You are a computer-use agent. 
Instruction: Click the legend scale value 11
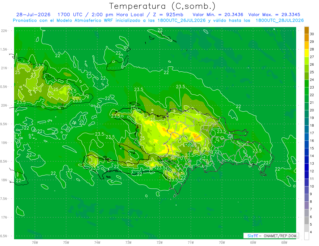coord(312,179)
